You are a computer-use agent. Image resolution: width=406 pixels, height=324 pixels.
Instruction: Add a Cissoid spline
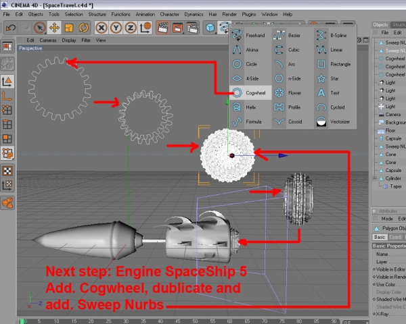pyautogui.click(x=292, y=122)
